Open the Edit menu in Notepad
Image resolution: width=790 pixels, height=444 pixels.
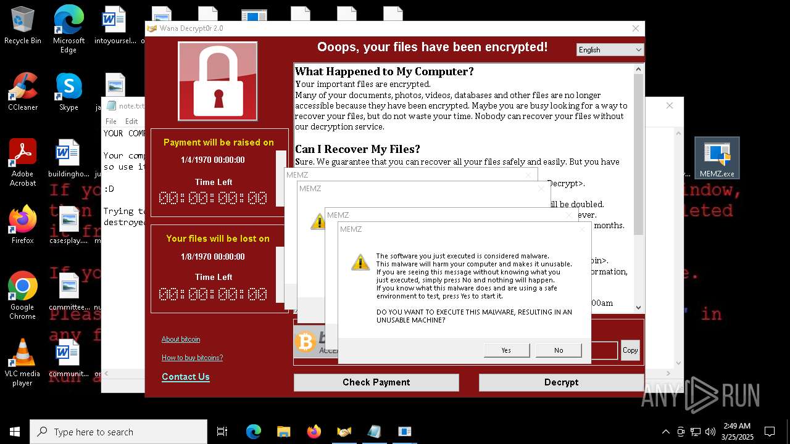(131, 121)
